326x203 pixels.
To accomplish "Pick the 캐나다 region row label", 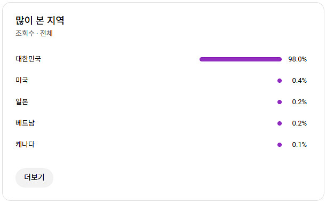I will [25, 144].
